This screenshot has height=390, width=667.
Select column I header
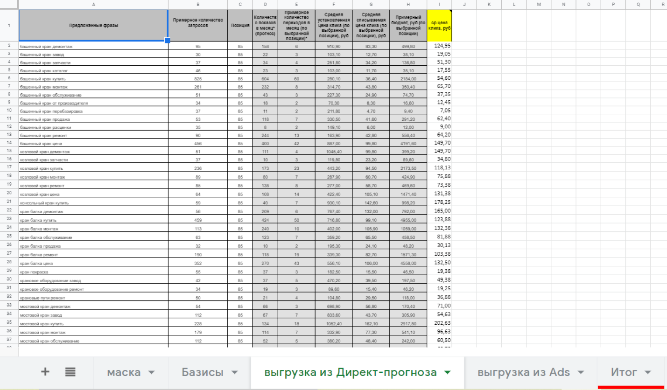(x=439, y=4)
